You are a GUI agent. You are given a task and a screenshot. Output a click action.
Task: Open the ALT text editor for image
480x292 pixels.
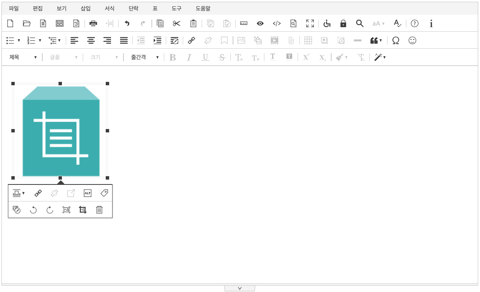pos(88,193)
